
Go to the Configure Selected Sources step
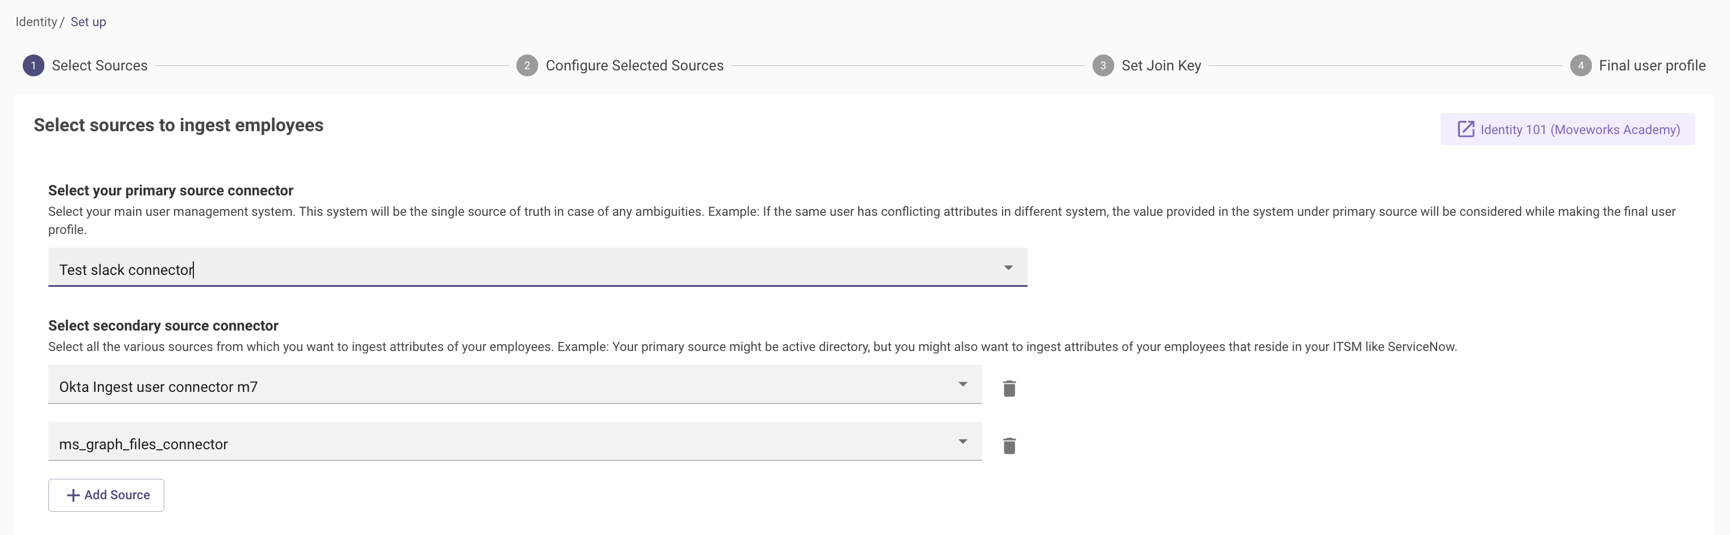pos(635,66)
